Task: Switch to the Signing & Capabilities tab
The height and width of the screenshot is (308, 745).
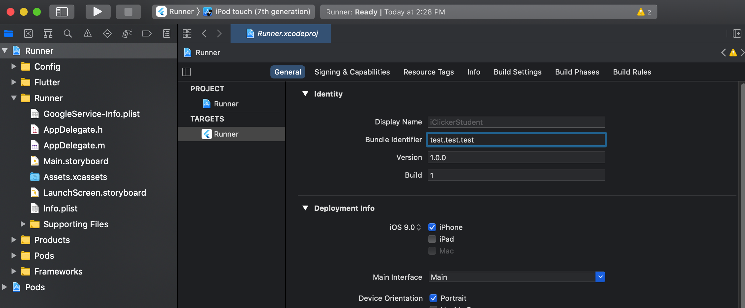Action: [x=352, y=72]
